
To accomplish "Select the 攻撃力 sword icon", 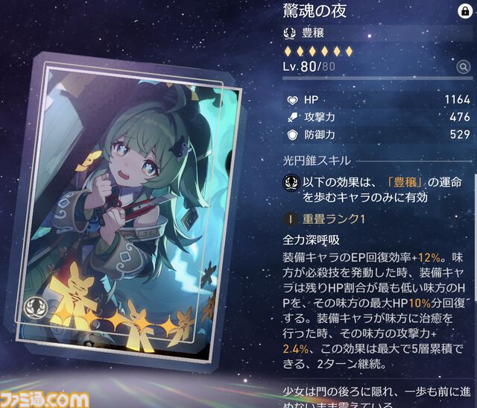I will coord(293,117).
